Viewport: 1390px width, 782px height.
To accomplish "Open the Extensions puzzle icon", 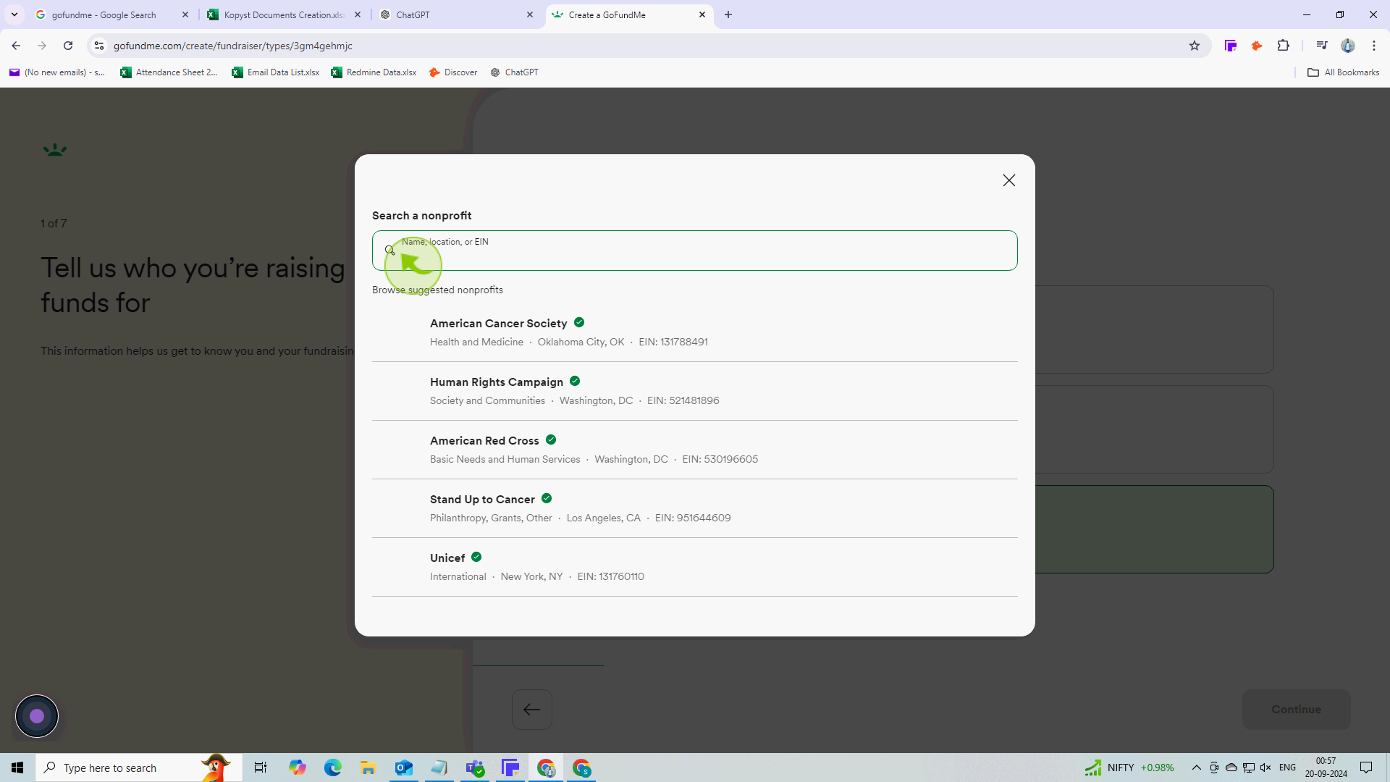I will coord(1283,46).
